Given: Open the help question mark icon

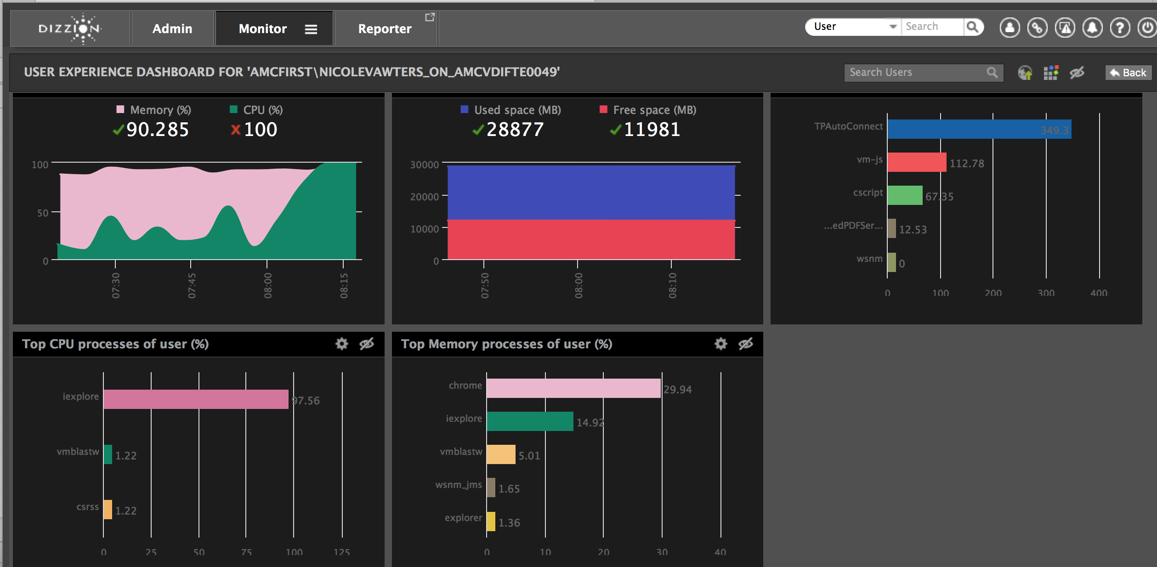Looking at the screenshot, I should (x=1120, y=28).
